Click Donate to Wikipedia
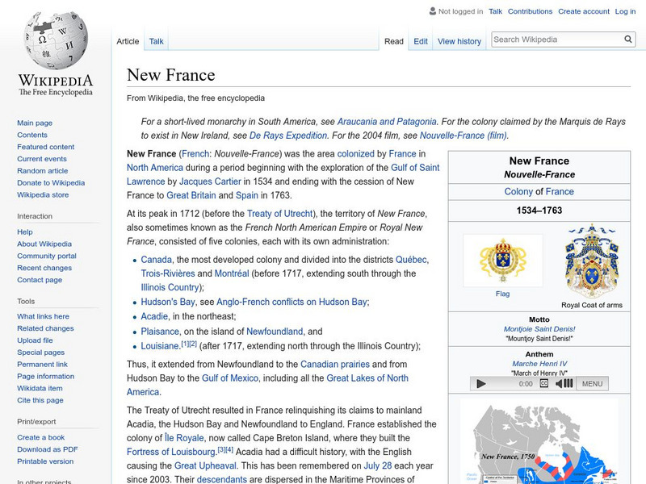This screenshot has height=484, width=646. 51,182
